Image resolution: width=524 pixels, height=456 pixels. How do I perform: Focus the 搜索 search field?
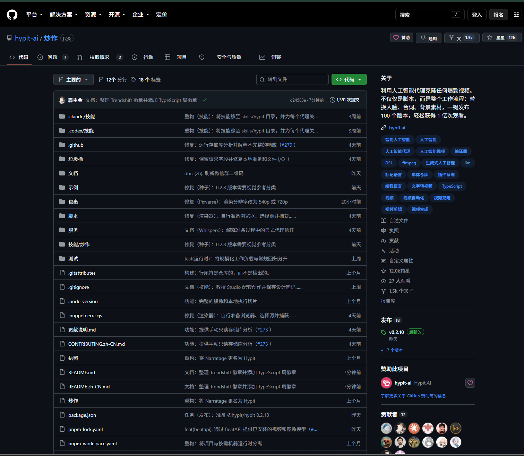[x=430, y=15]
